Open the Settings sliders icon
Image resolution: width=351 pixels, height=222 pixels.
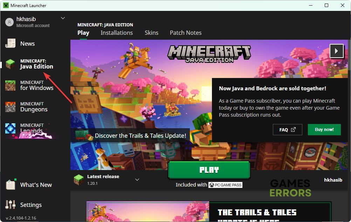point(11,205)
